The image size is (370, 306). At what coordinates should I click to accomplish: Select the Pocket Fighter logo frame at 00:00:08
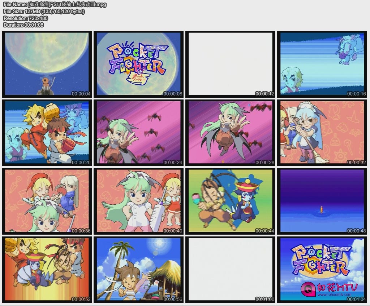[138, 64]
